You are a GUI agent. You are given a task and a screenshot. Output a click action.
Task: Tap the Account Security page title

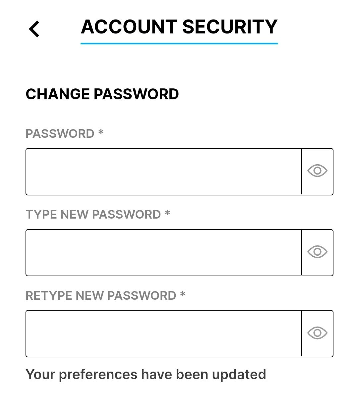179,27
